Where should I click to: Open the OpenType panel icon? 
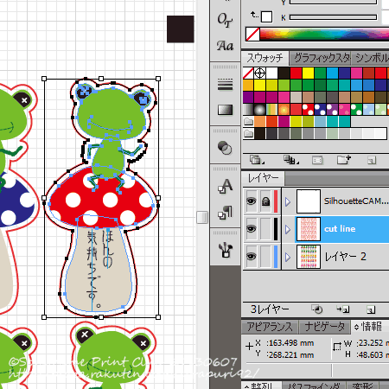coord(225,20)
